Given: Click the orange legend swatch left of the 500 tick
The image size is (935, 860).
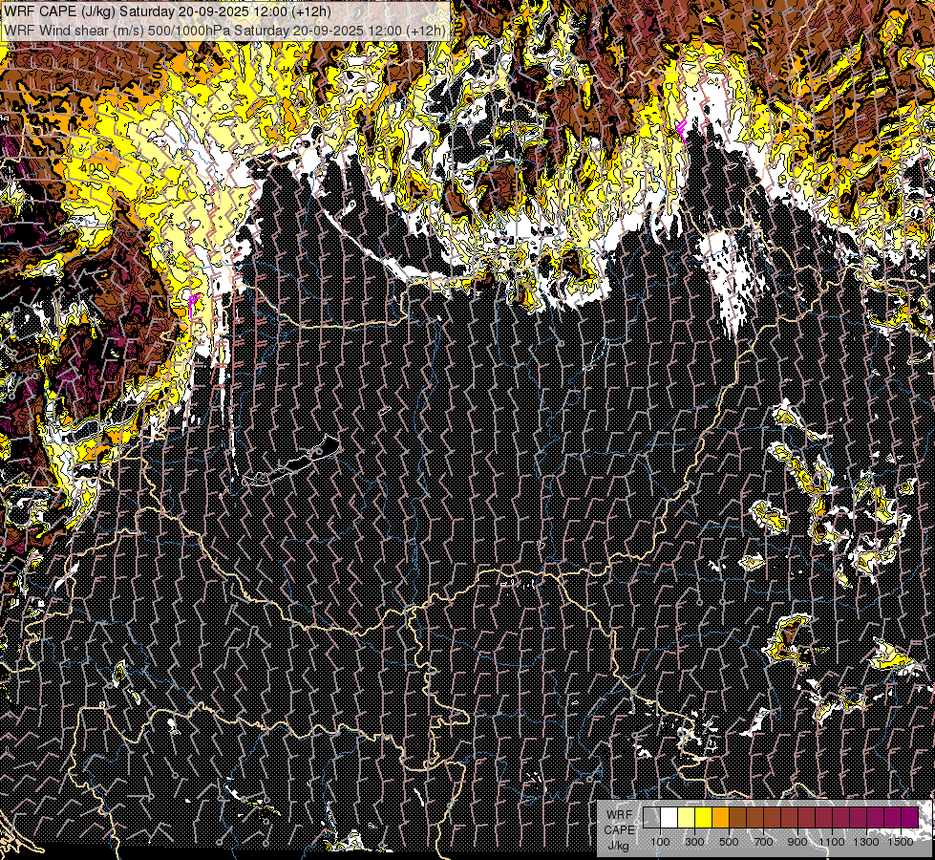Looking at the screenshot, I should click(720, 818).
